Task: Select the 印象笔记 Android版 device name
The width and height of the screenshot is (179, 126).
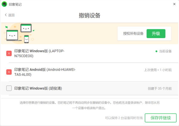Action: click(x=45, y=72)
